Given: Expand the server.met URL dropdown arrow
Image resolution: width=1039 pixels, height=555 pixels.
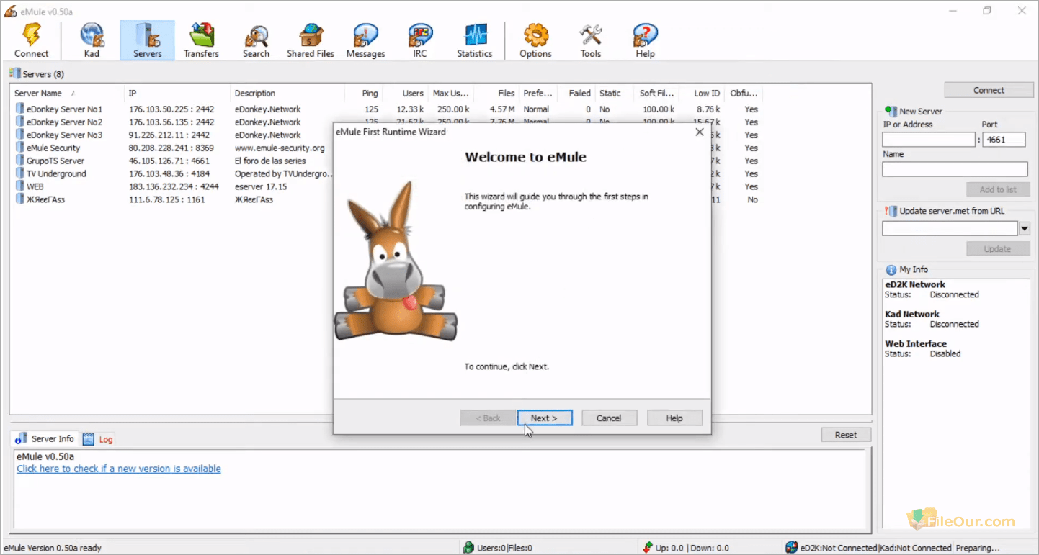Looking at the screenshot, I should tap(1024, 229).
